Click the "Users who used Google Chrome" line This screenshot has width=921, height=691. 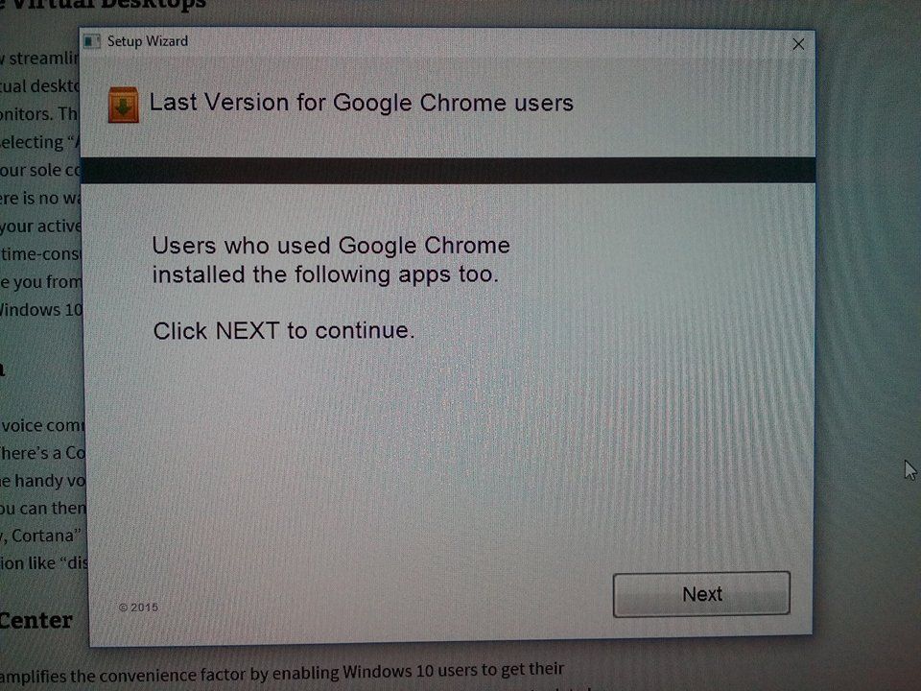(331, 245)
